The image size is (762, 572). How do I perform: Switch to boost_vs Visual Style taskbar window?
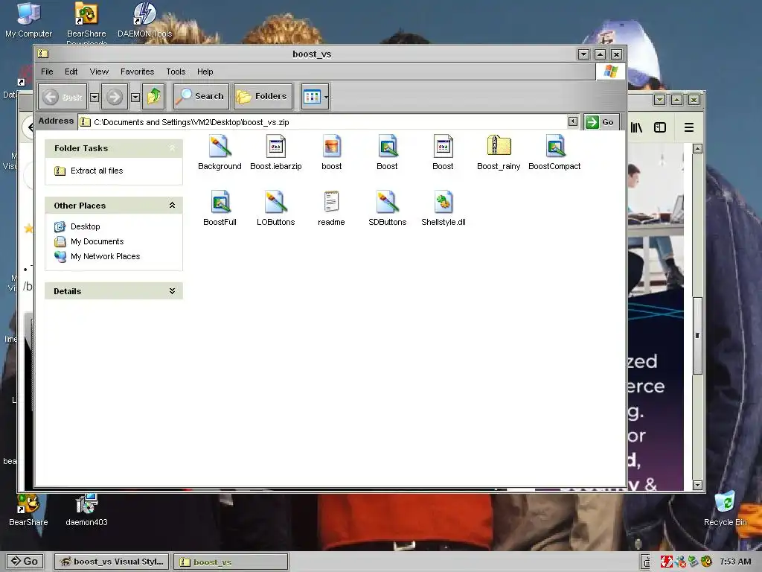pos(112,562)
